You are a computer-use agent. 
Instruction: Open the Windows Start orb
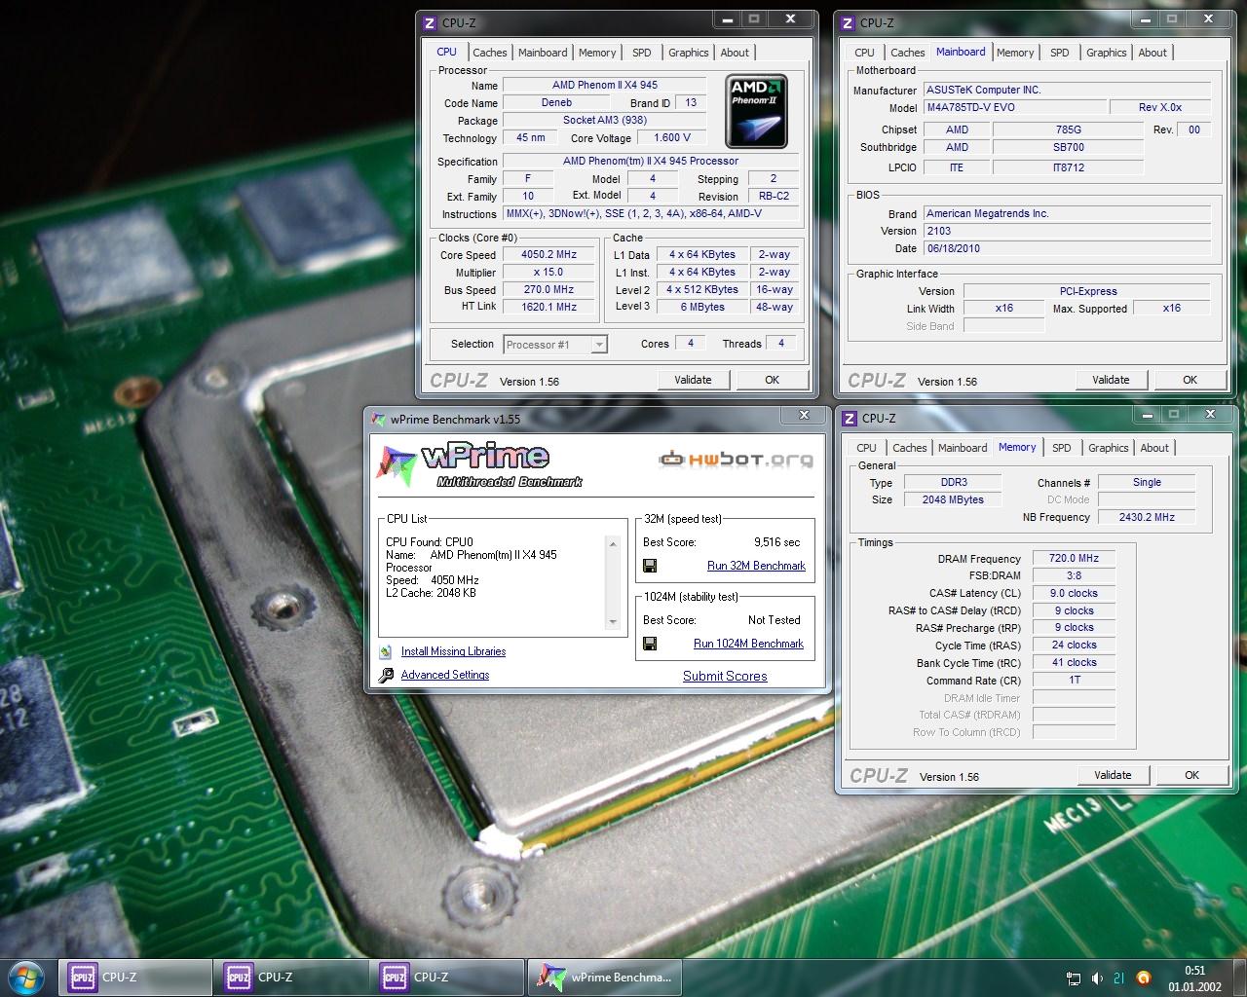pos(26,977)
